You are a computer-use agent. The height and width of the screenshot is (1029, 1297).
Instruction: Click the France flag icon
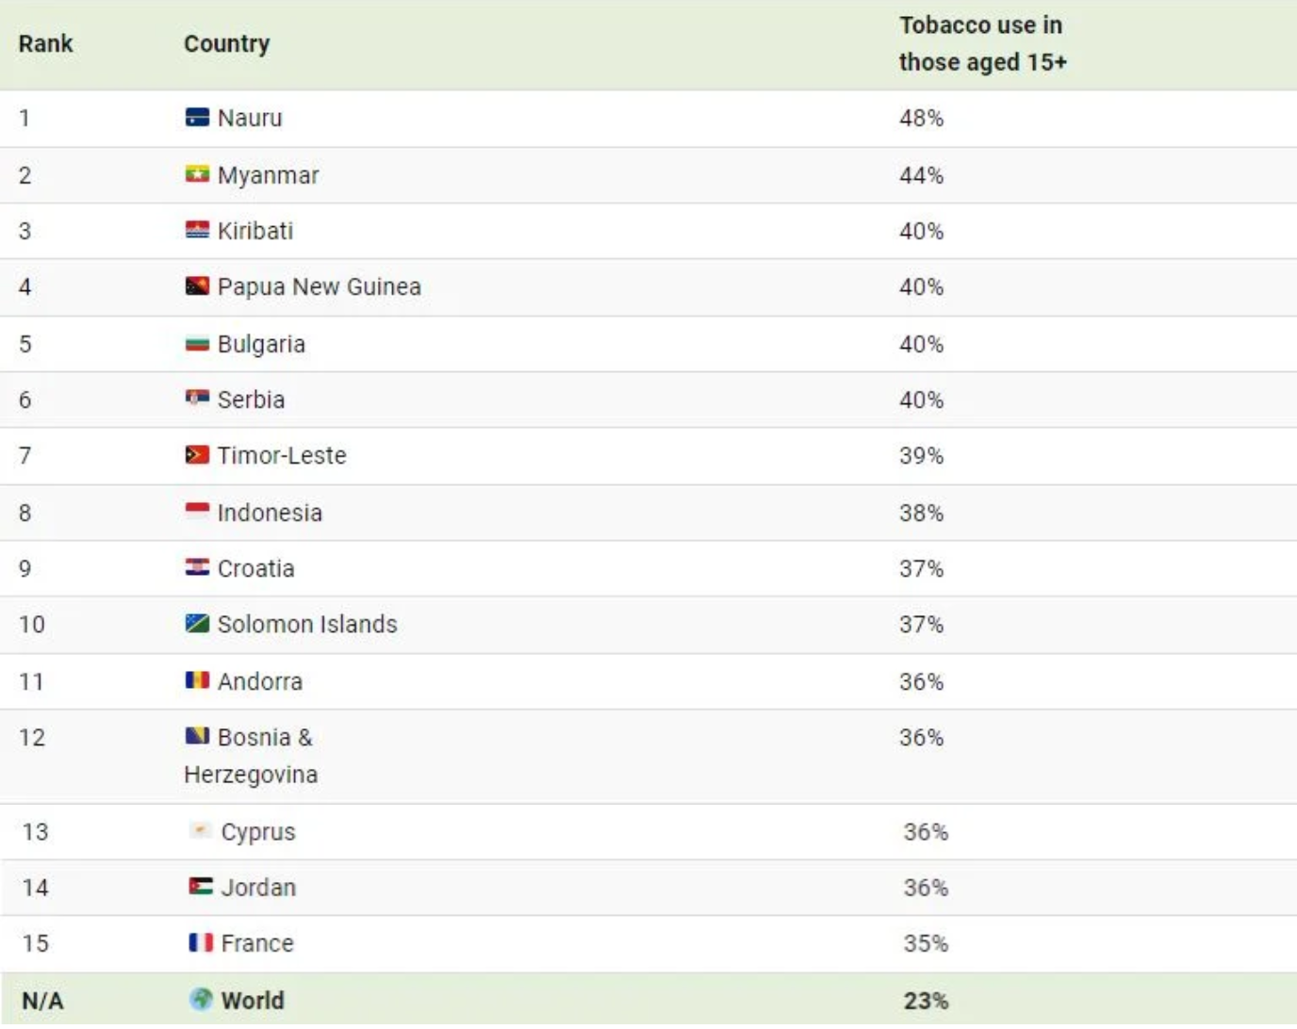201,942
